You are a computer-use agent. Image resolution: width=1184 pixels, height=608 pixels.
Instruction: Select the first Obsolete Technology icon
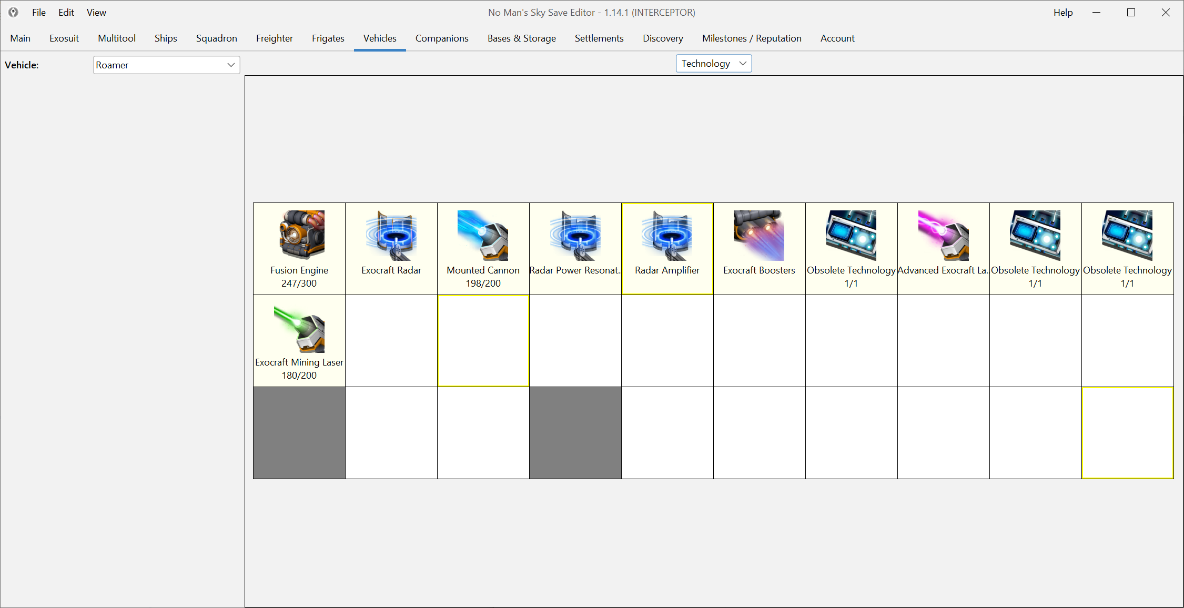pos(851,235)
